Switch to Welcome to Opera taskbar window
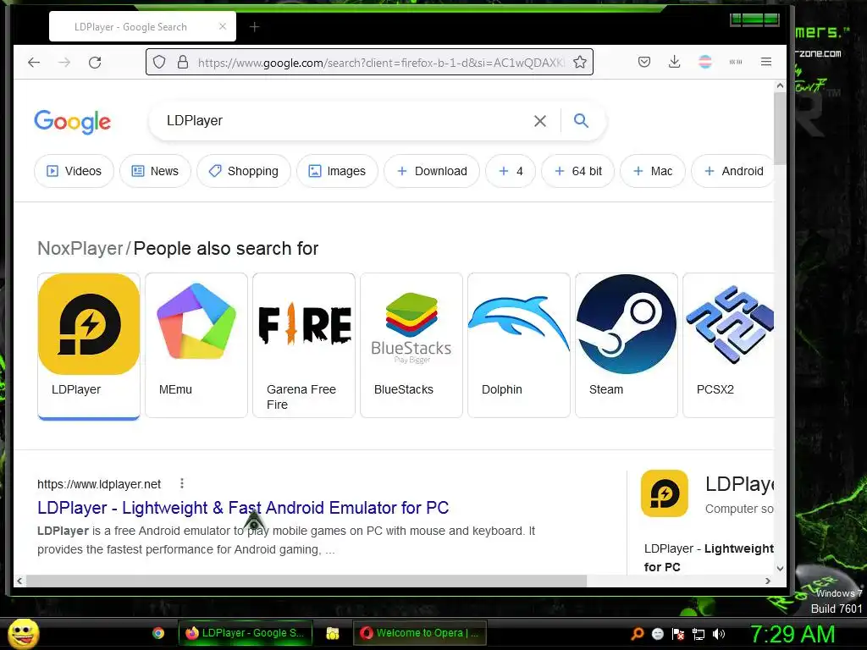 pyautogui.click(x=420, y=633)
